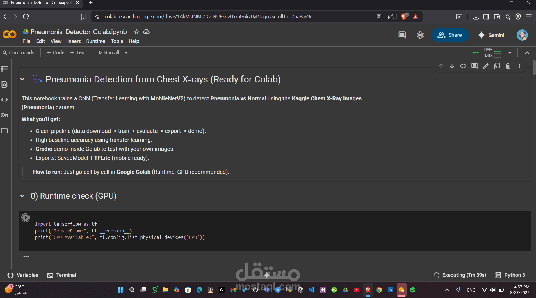Open Spotify from the taskbar
This screenshot has width=536, height=298.
click(413, 290)
